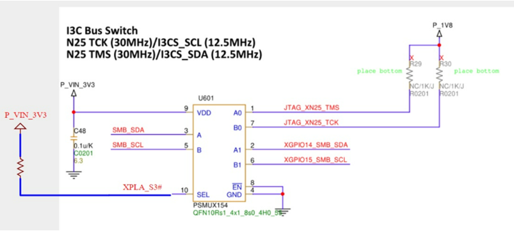This screenshot has width=514, height=231.
Task: Click the XGPIO14_SMB_SDA net label
Action: click(316, 145)
